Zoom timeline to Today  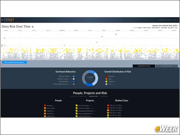coord(139,28)
